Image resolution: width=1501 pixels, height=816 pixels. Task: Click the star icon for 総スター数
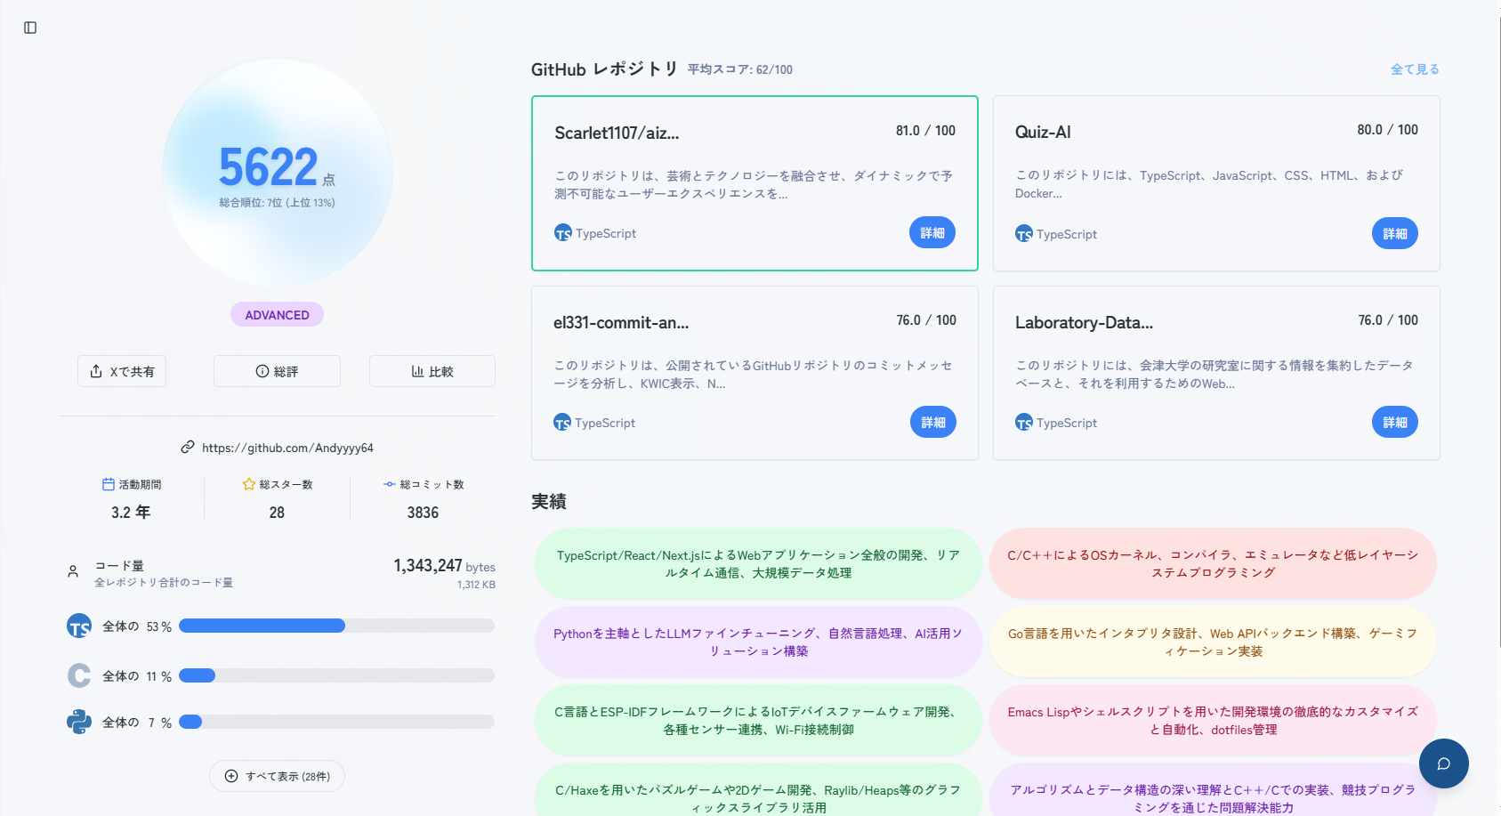tap(249, 484)
